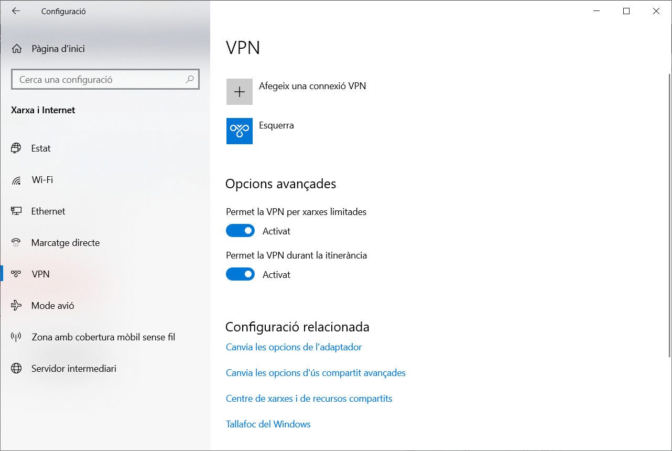Image resolution: width=672 pixels, height=451 pixels.
Task: Open Tallafoc del Windows link
Action: [268, 424]
